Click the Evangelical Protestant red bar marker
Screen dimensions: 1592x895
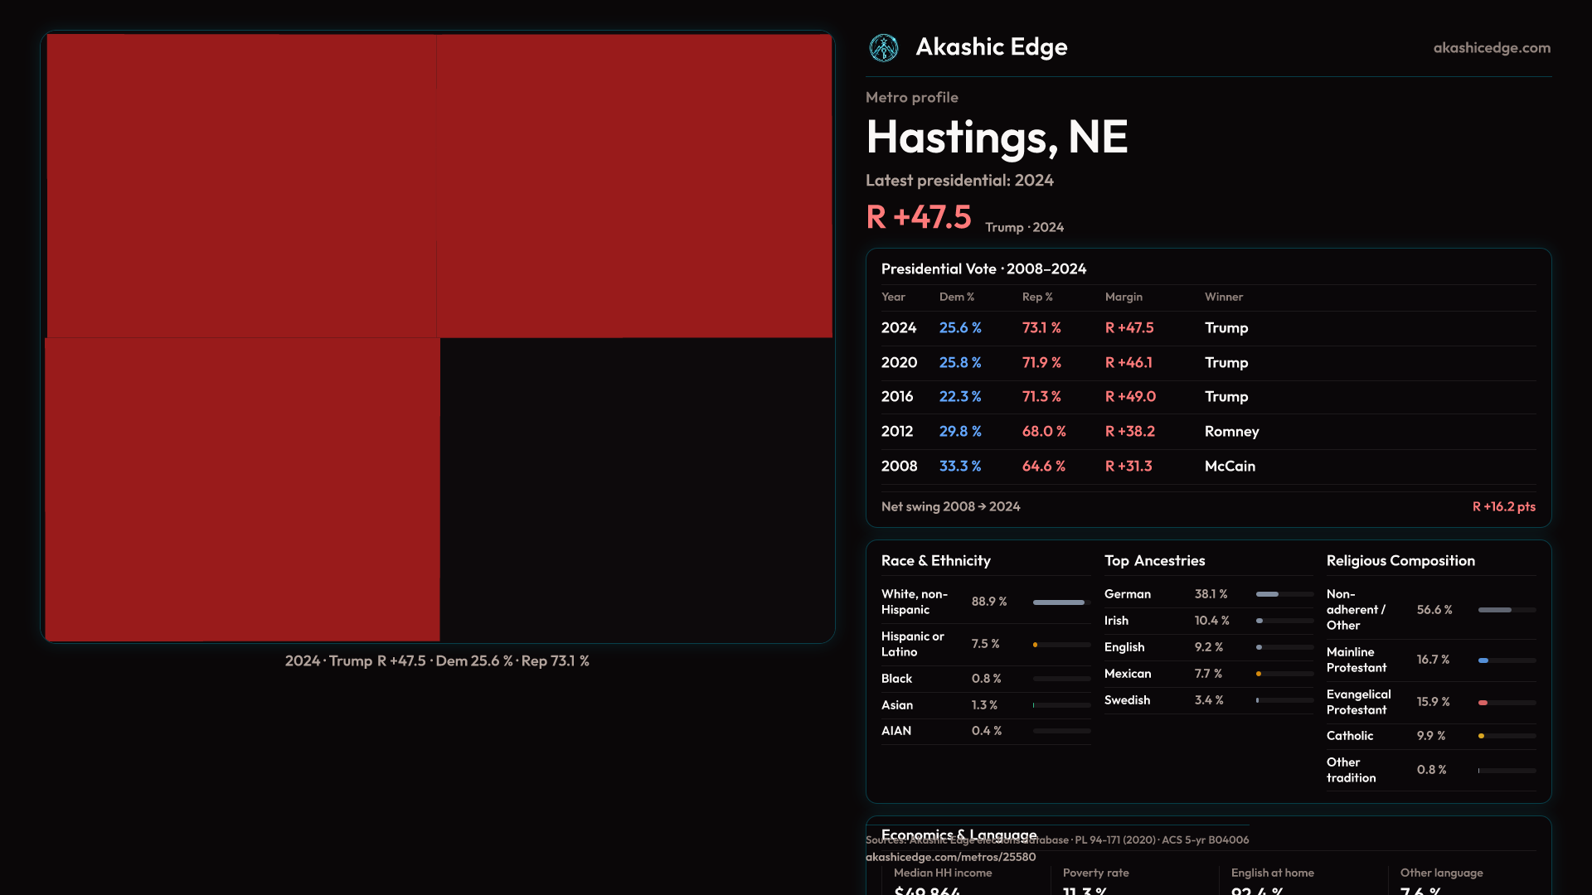pos(1483,703)
